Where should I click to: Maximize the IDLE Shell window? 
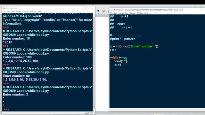[85, 8]
